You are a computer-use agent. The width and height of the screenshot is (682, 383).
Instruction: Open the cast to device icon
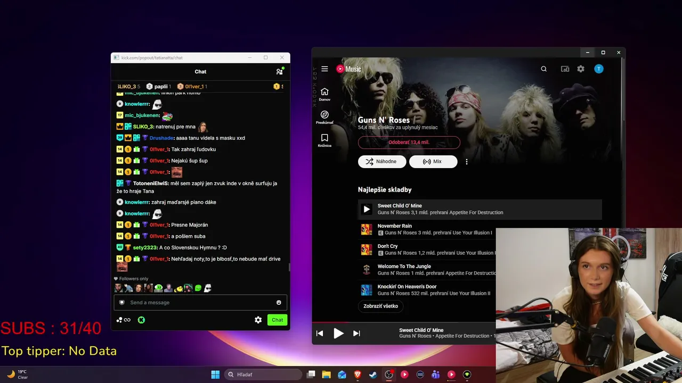click(x=565, y=69)
